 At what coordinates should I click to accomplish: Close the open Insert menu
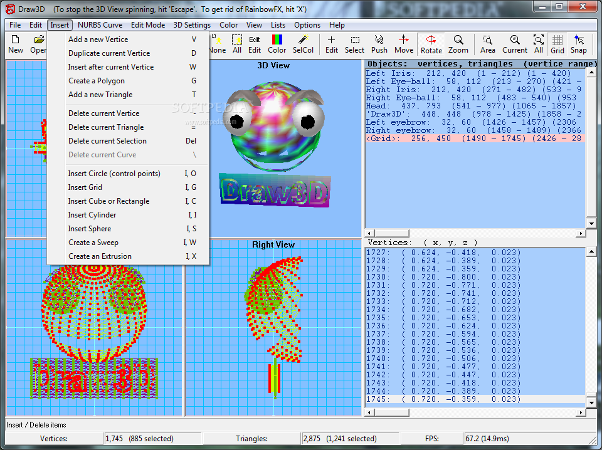(60, 25)
